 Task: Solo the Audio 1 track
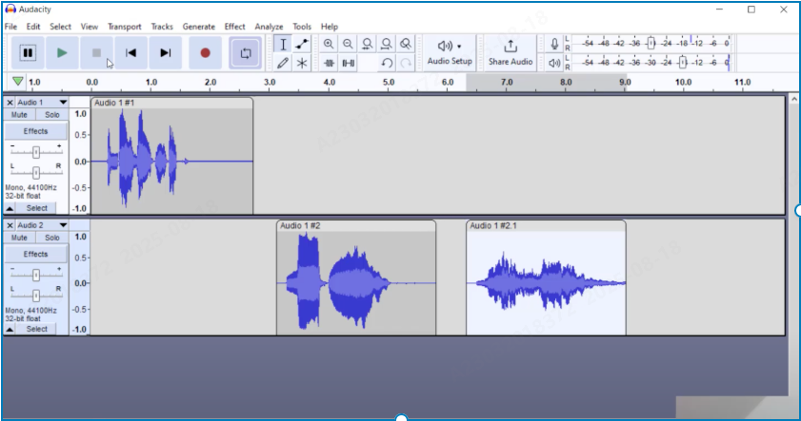pyautogui.click(x=52, y=115)
